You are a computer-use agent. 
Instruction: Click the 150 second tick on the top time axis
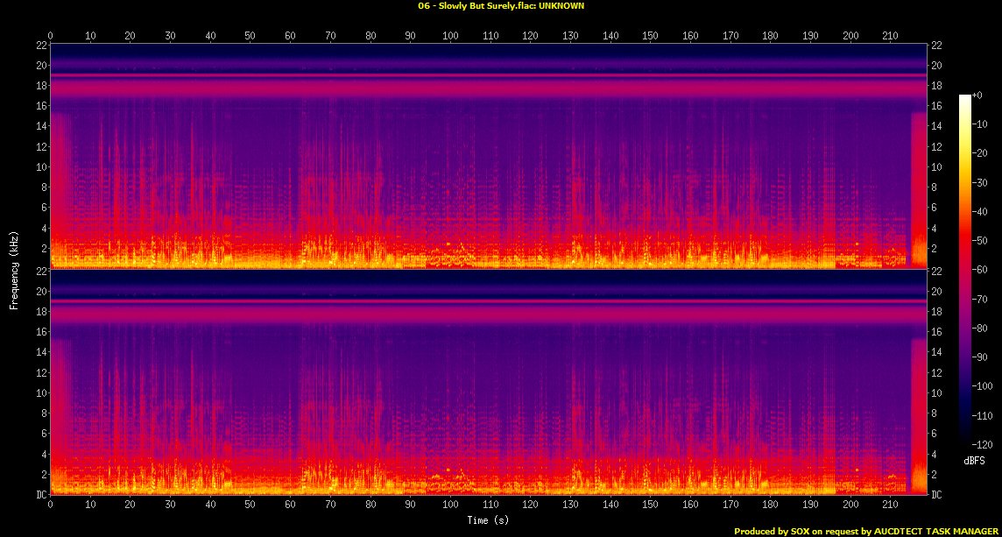coord(650,36)
